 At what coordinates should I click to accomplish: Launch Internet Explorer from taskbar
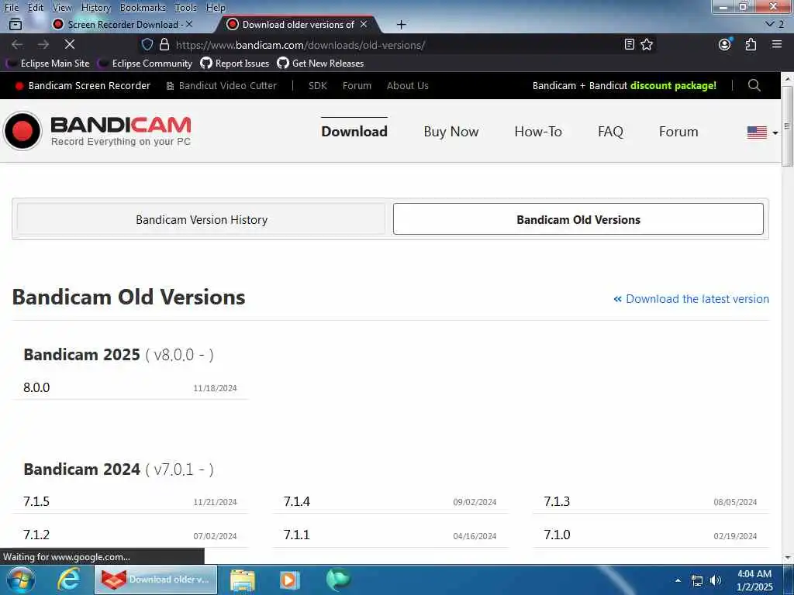point(69,580)
